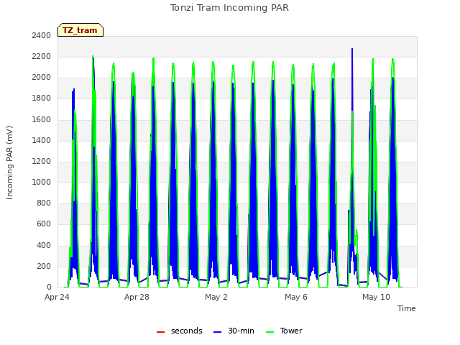Click the 1200 y-axis tick label
The image size is (460, 345).
pos(42,161)
